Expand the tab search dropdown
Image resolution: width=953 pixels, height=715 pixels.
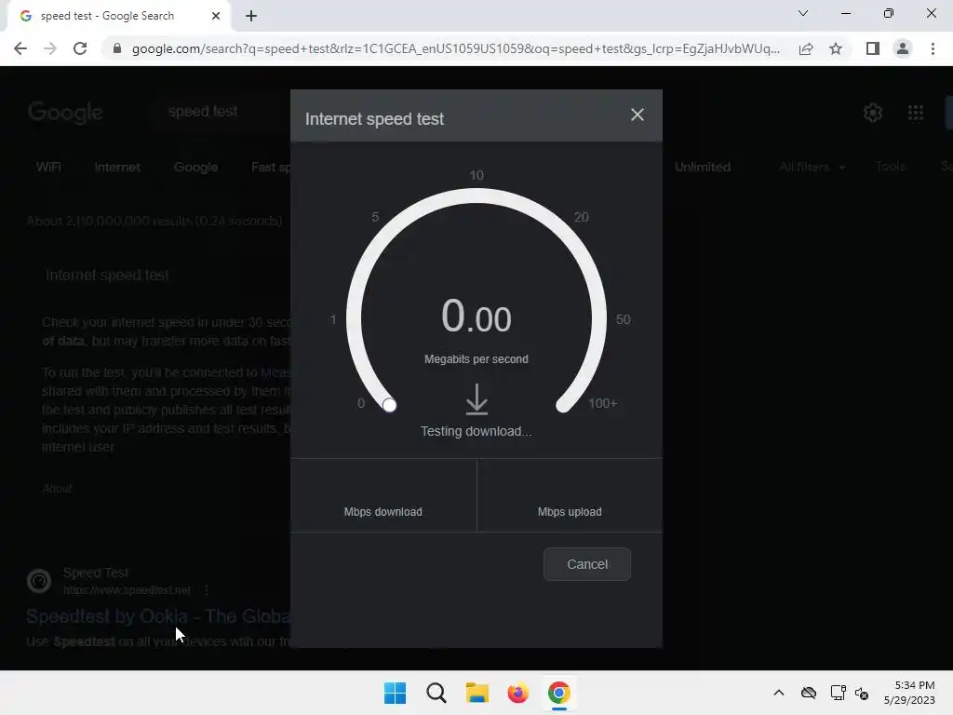[x=803, y=13]
